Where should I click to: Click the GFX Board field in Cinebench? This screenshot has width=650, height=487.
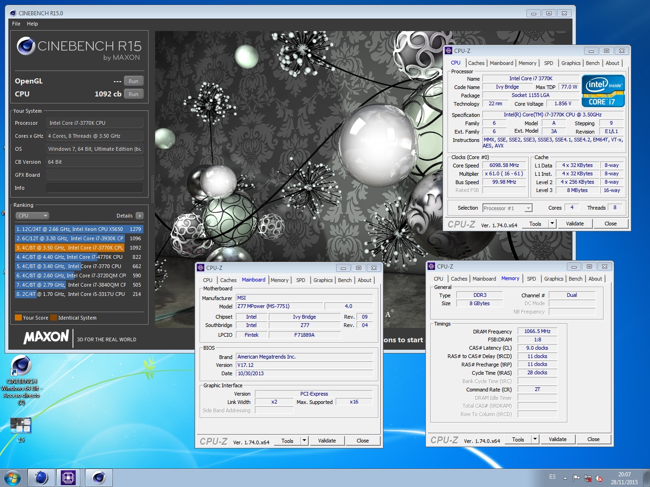(x=94, y=175)
